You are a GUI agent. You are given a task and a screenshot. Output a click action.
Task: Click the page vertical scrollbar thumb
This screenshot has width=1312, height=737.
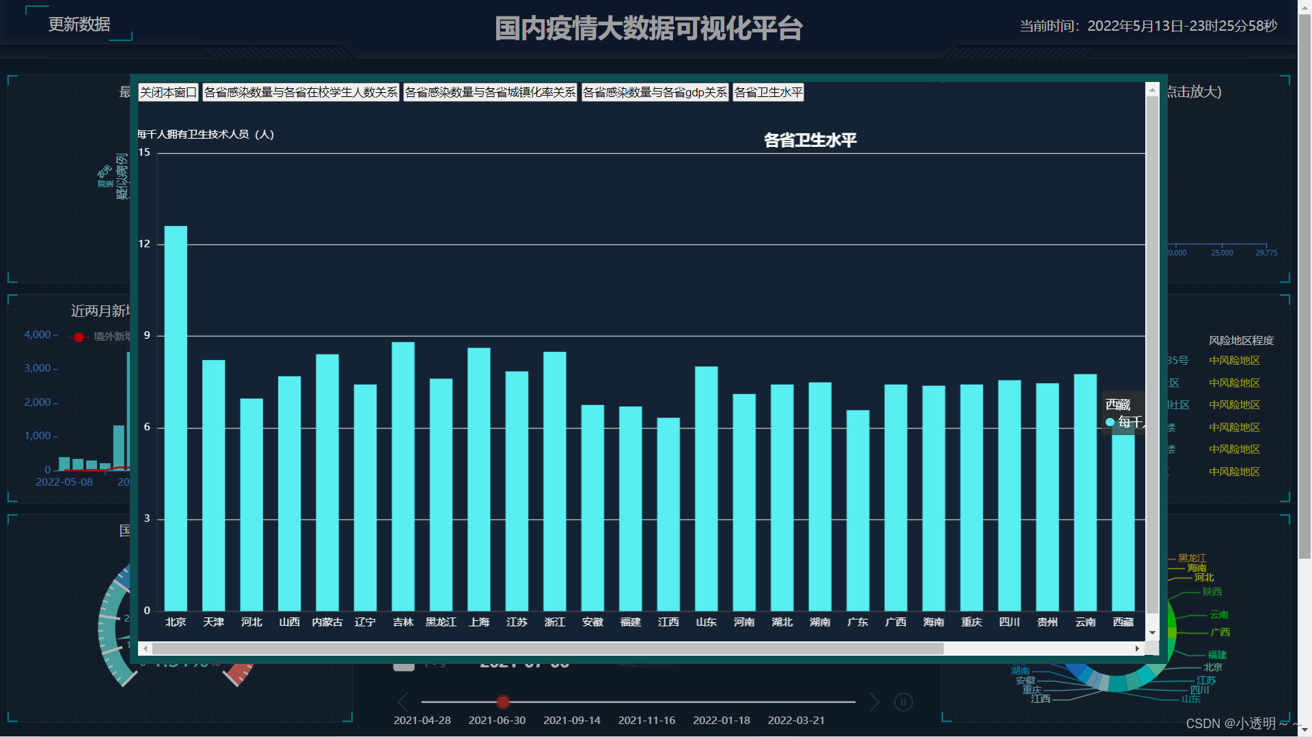(x=1304, y=286)
